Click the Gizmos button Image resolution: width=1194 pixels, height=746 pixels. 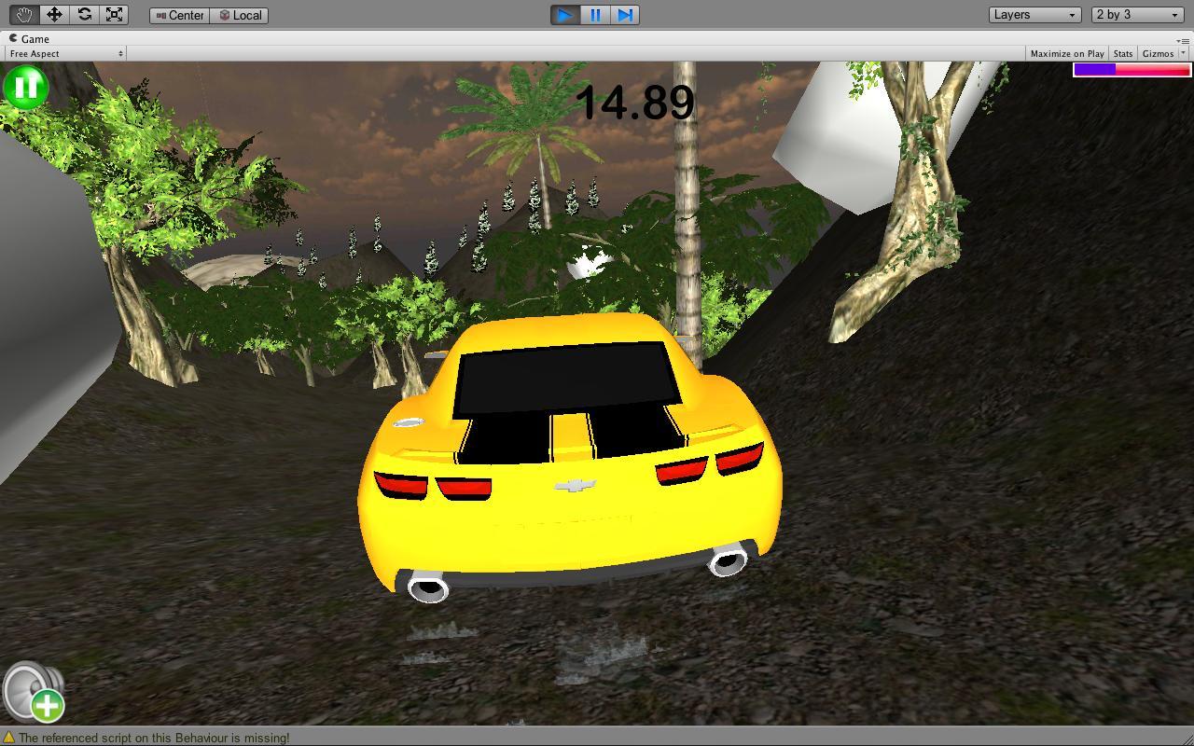pos(1159,53)
